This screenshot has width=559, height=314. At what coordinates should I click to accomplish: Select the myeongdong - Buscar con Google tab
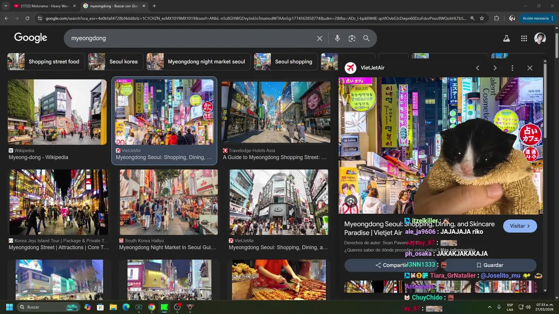114,6
